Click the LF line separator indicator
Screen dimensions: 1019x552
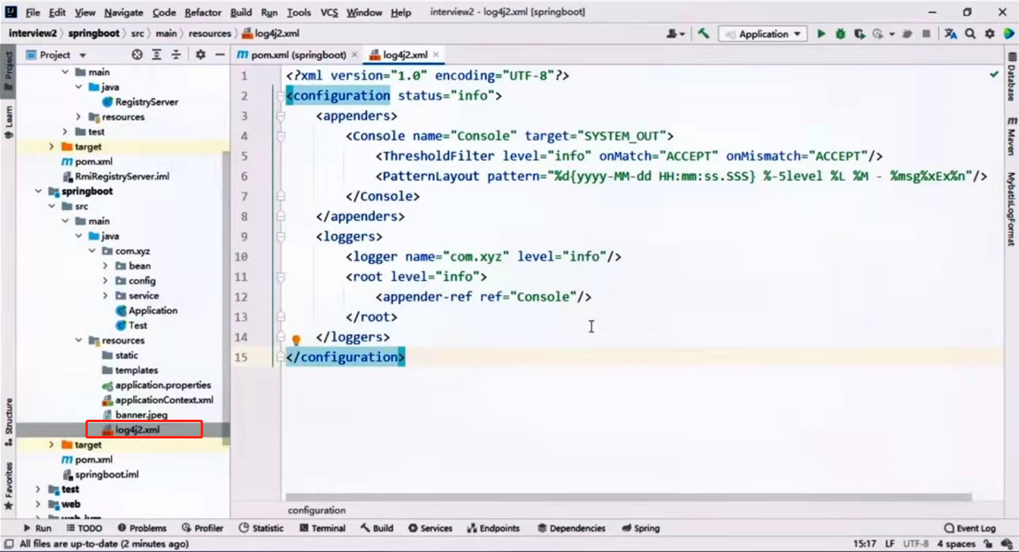[x=890, y=543]
